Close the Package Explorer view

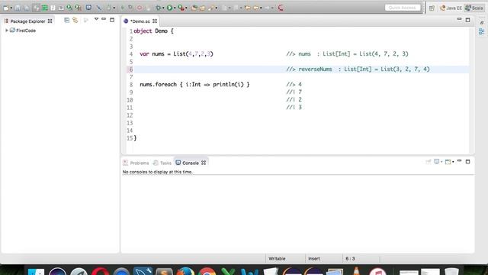(50, 21)
